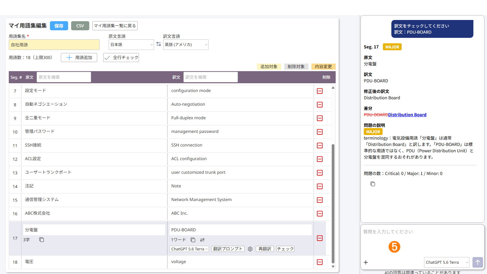Add a new term with 用語追加
The width and height of the screenshot is (487, 274).
pyautogui.click(x=79, y=58)
